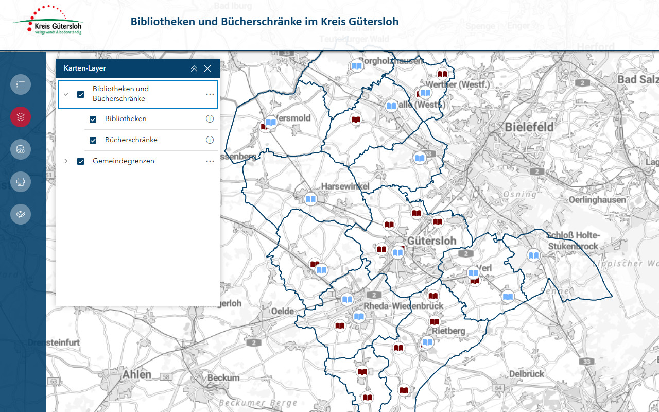The height and width of the screenshot is (412, 659).
Task: Uncheck the Bibliotheken layer checkbox
Action: click(93, 119)
